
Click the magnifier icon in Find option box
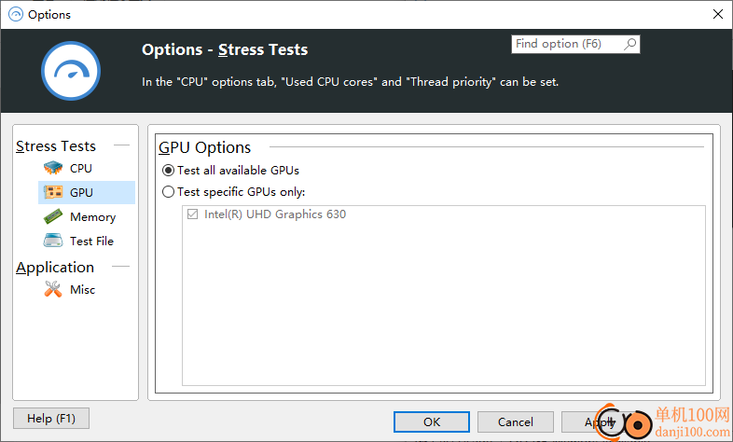pyautogui.click(x=630, y=44)
